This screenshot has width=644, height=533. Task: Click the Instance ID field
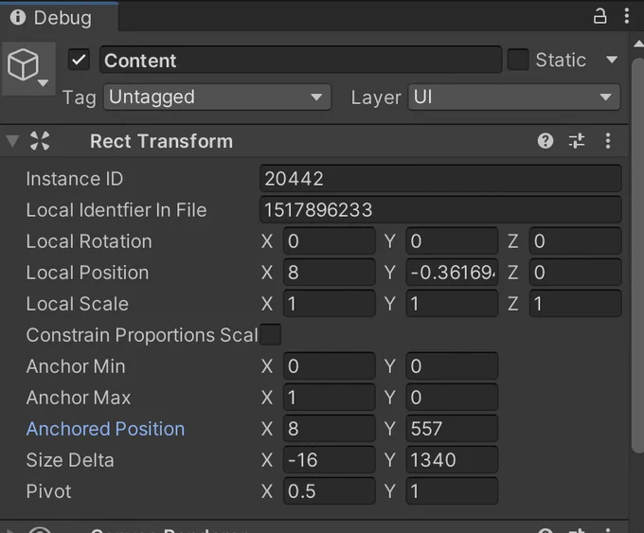[440, 179]
